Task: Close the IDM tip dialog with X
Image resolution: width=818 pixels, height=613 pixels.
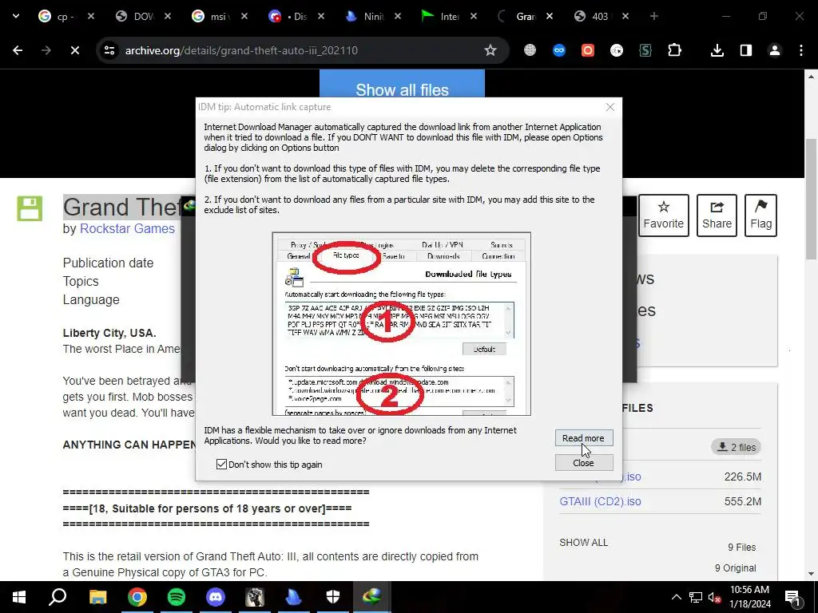Action: point(610,107)
